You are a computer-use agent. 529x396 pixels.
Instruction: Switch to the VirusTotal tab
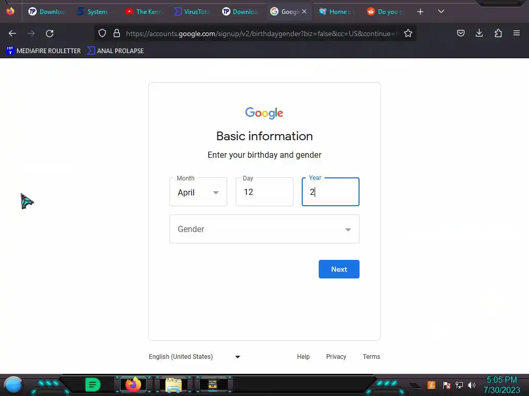191,12
